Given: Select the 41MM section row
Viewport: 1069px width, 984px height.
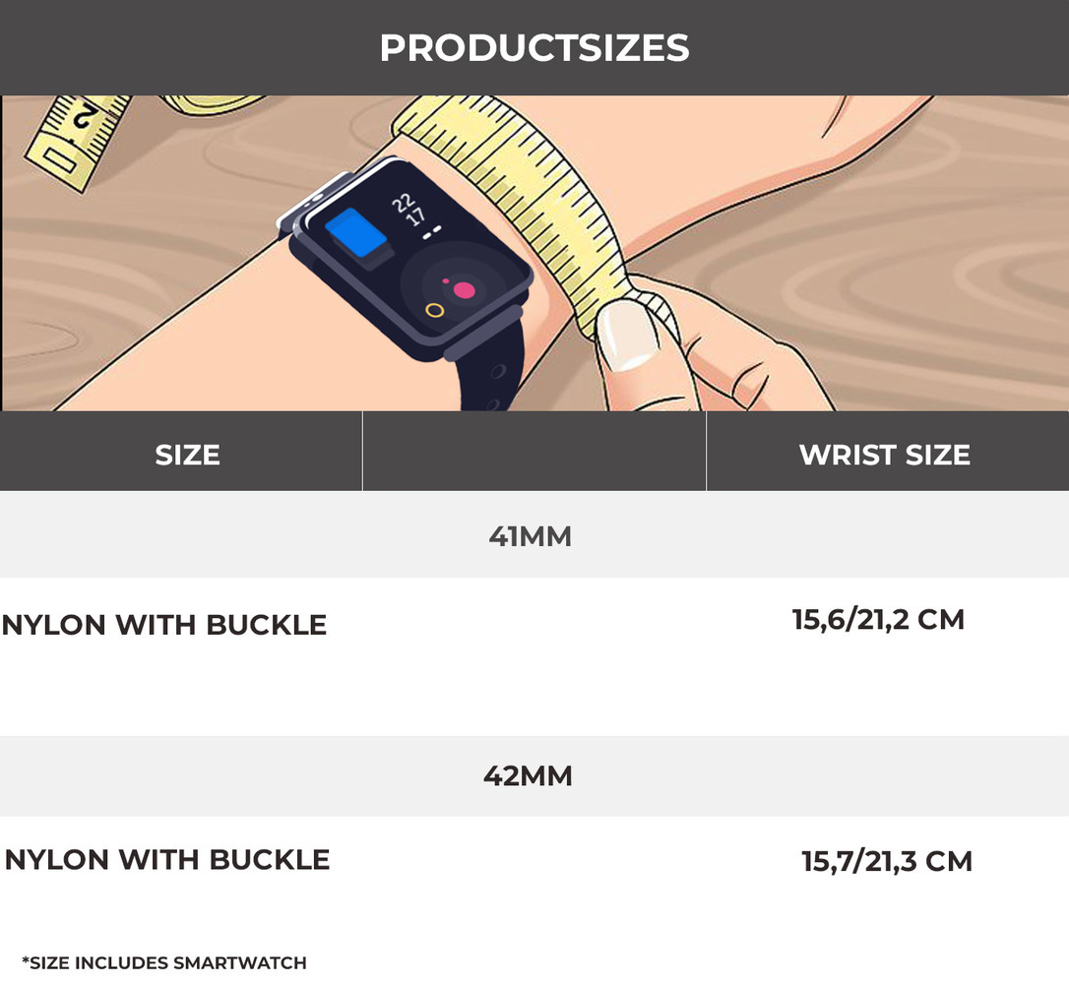Looking at the screenshot, I should [x=530, y=536].
